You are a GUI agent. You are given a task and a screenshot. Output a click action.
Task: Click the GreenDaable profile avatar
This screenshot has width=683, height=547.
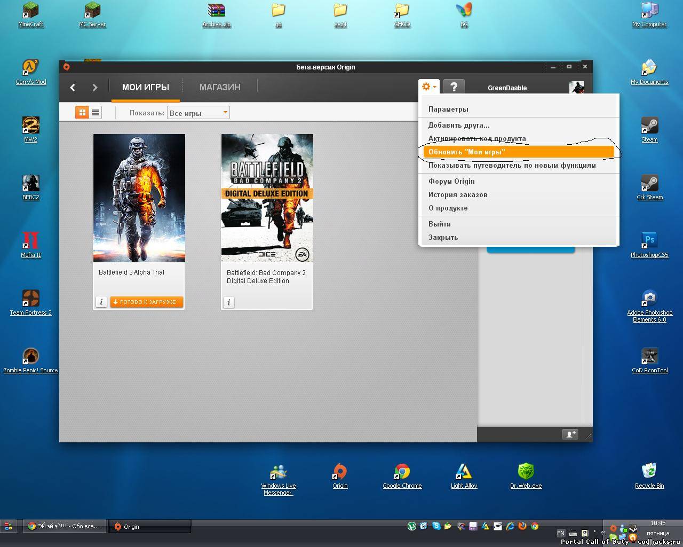[576, 88]
